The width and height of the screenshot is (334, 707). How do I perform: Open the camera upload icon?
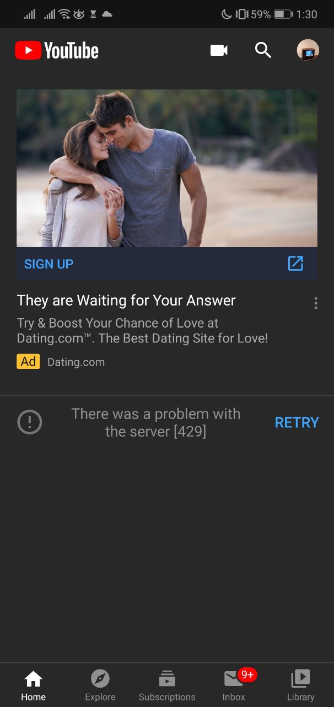click(x=219, y=50)
